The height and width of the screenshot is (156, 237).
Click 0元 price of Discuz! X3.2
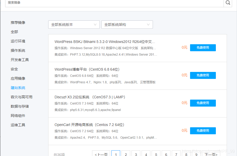tap(184, 103)
